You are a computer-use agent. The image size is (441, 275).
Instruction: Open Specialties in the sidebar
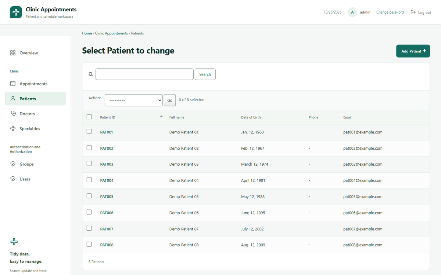35,129
